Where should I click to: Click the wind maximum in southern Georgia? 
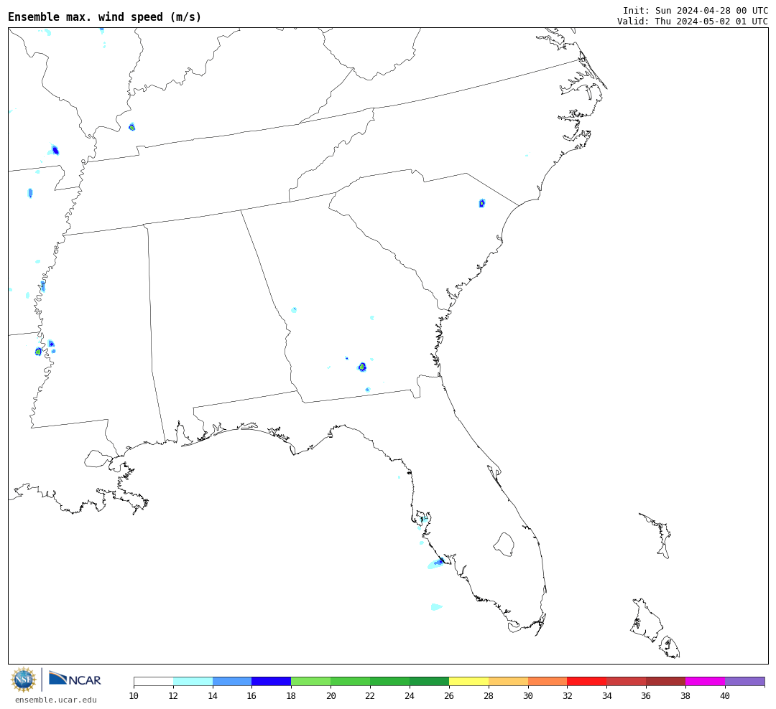[x=362, y=367]
